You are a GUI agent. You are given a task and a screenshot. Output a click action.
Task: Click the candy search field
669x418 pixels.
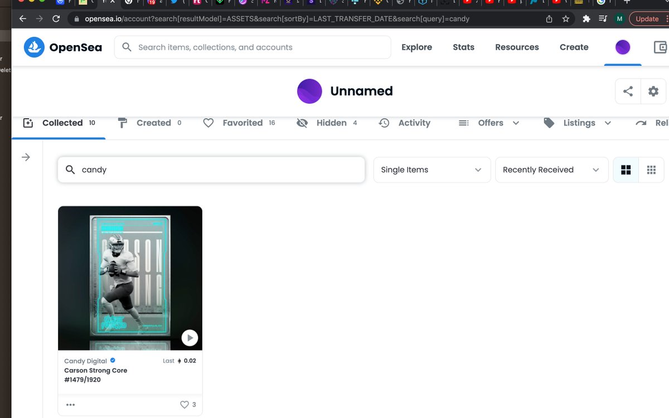[x=211, y=170]
